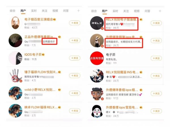Image resolution: width=170 pixels, height=127 pixels.
Task: Open 视频 tab in left panel
Action: click(55, 11)
